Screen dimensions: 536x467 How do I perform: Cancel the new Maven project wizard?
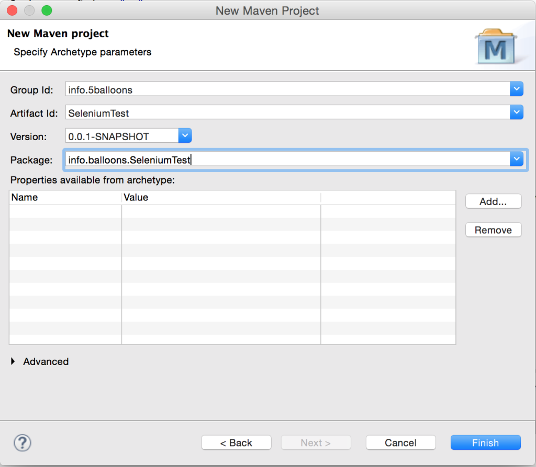tap(400, 442)
